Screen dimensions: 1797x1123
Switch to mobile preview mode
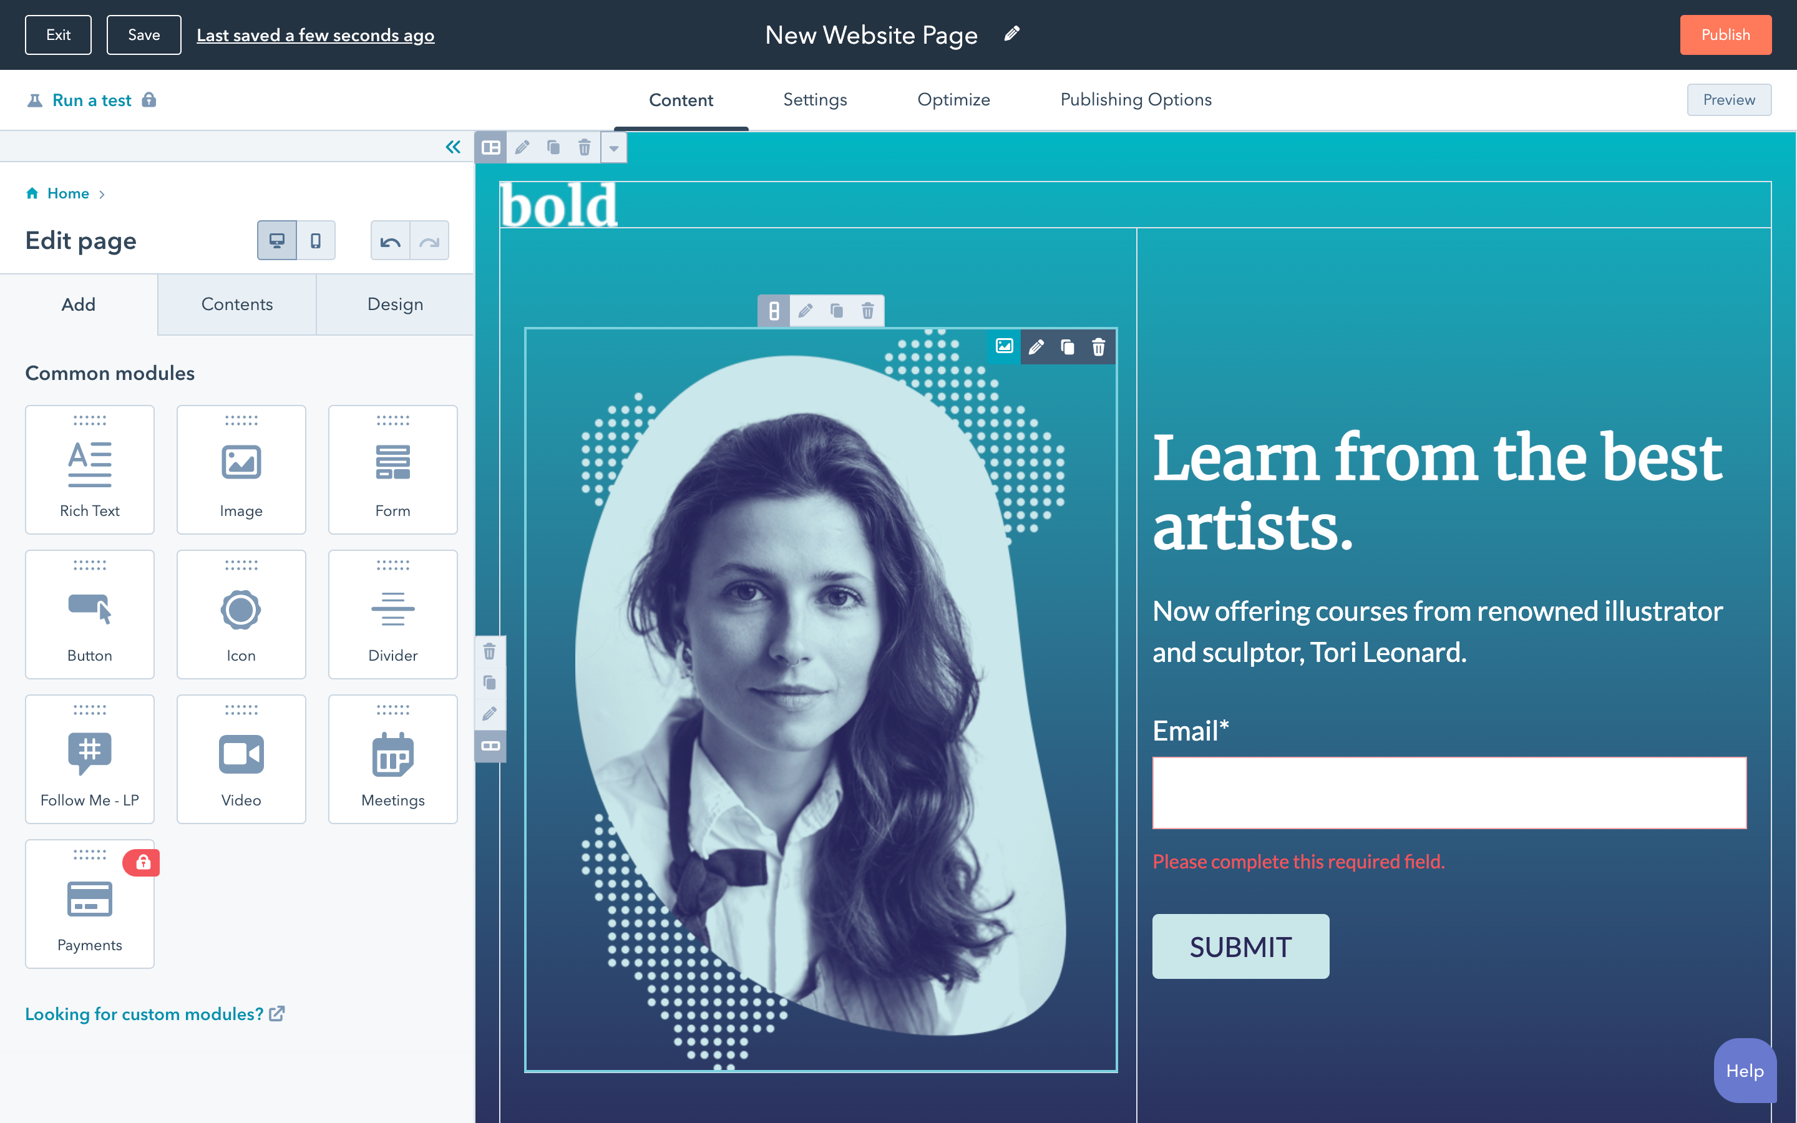pos(316,241)
